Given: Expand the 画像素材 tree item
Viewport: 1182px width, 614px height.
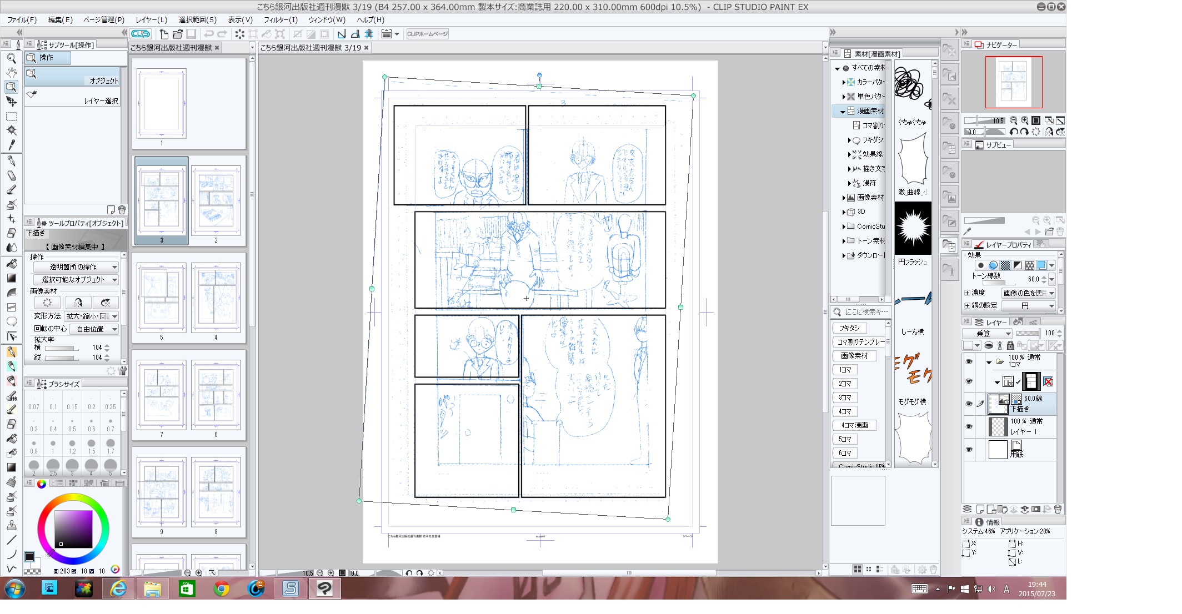Looking at the screenshot, I should (844, 198).
